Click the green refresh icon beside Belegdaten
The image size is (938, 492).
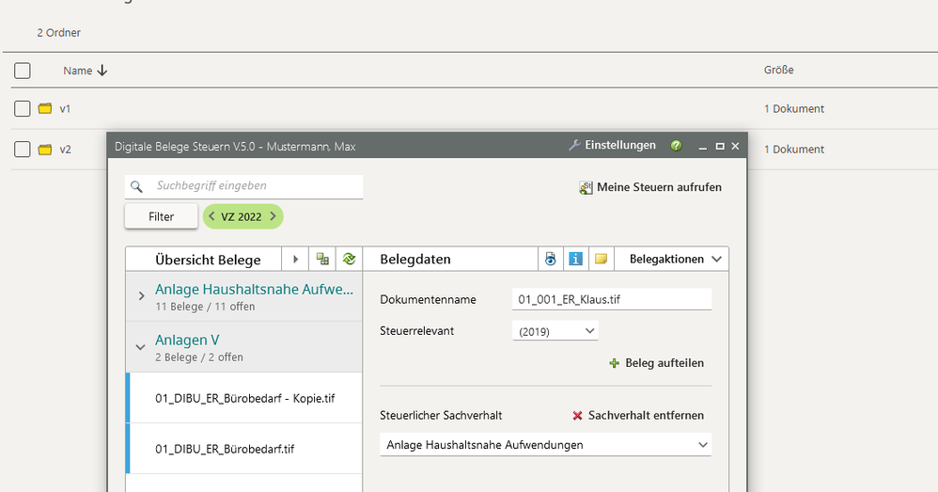point(349,259)
